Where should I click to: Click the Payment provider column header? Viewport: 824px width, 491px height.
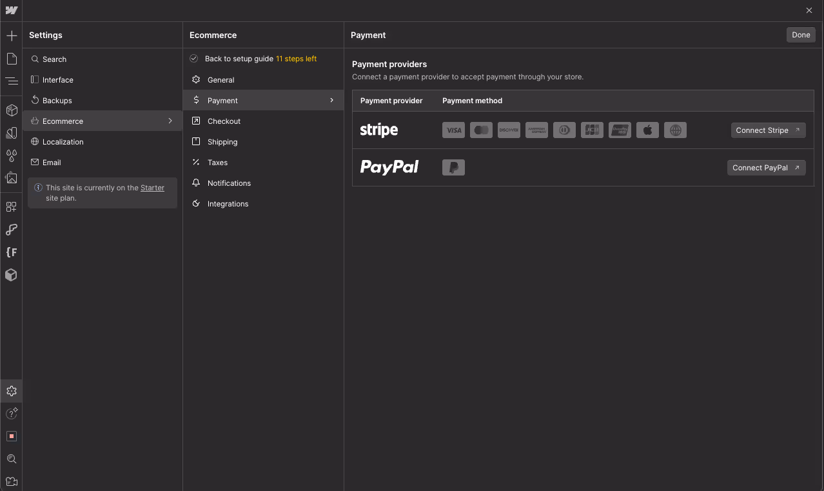pos(391,101)
